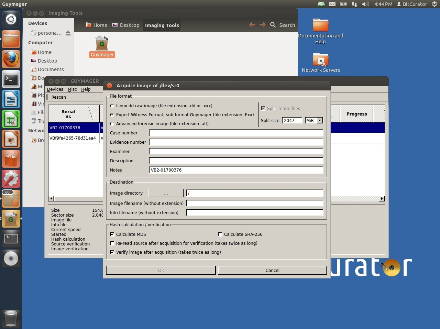Open the mail indicator in top panel

pyautogui.click(x=332, y=4)
